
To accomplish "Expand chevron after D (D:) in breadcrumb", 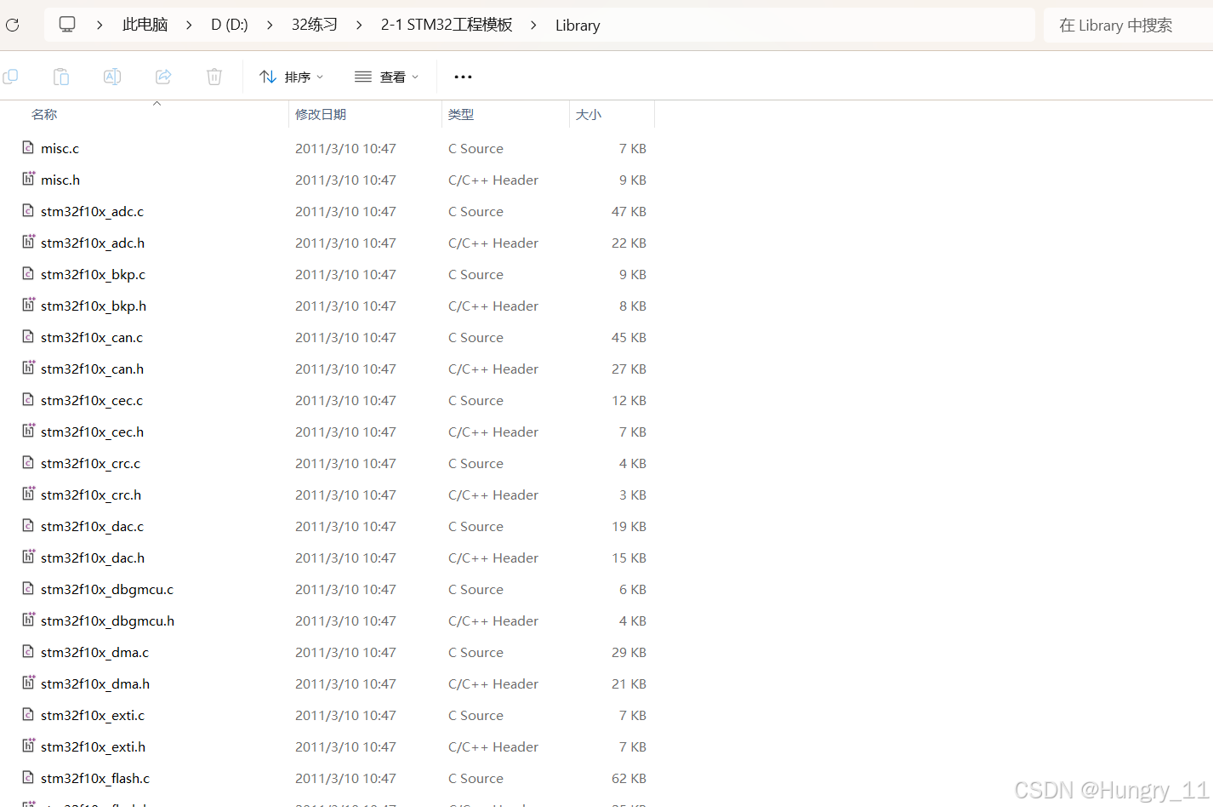I will (x=270, y=26).
